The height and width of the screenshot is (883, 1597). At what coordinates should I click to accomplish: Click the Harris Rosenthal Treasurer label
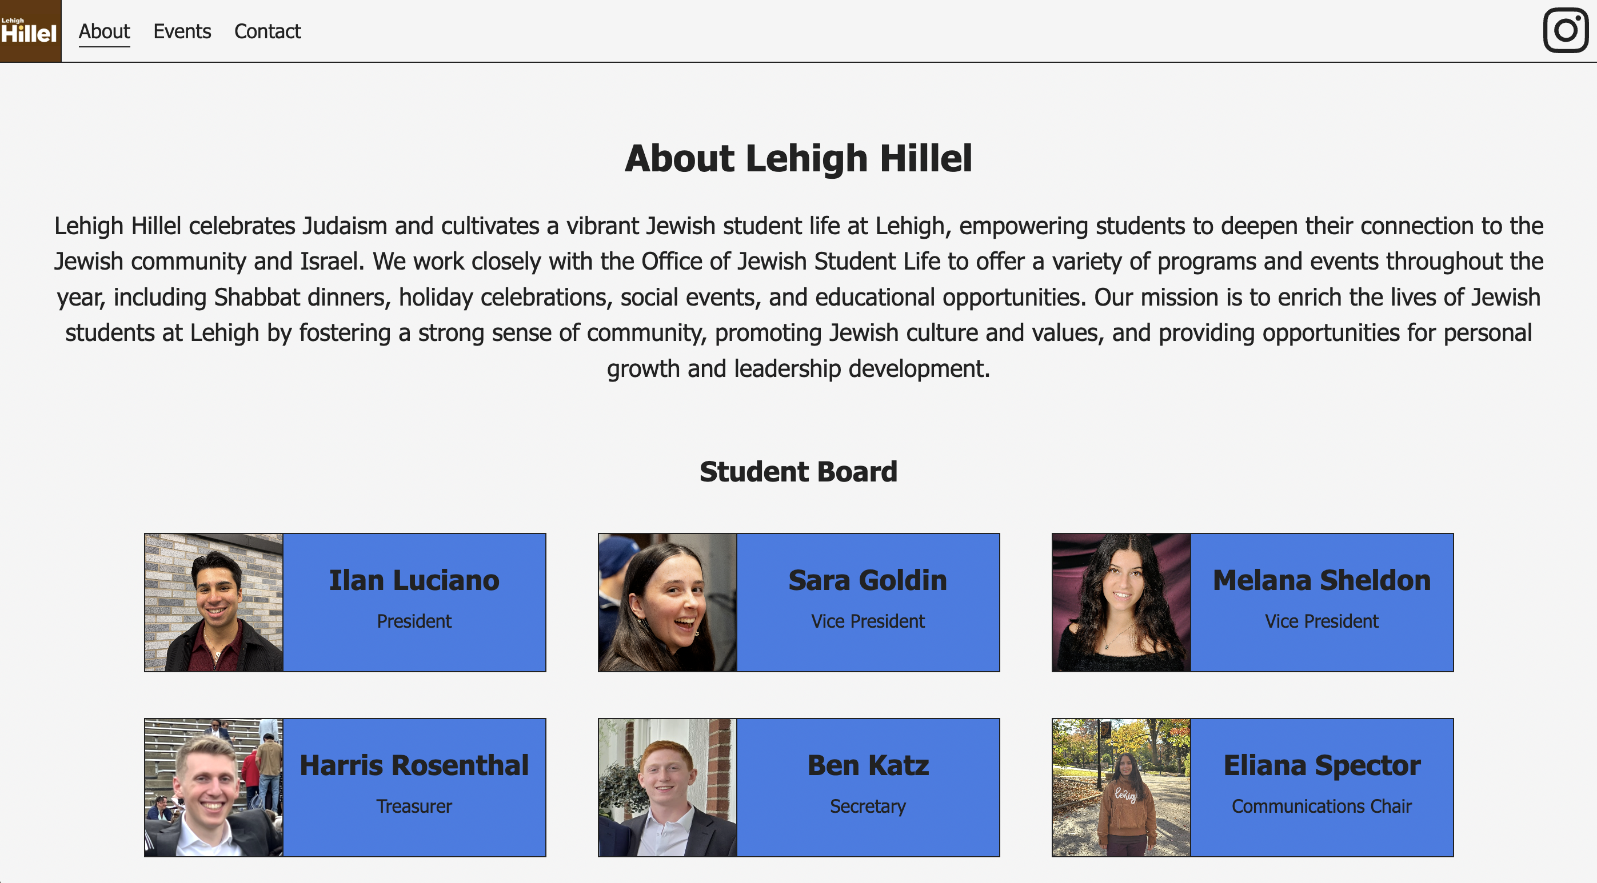pos(414,806)
